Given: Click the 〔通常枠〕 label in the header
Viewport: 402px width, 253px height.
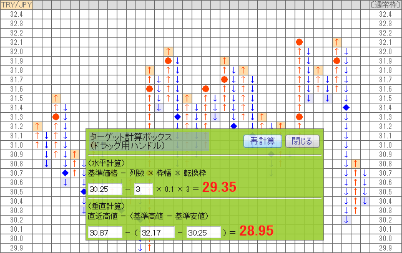Looking at the screenshot, I should click(386, 5).
